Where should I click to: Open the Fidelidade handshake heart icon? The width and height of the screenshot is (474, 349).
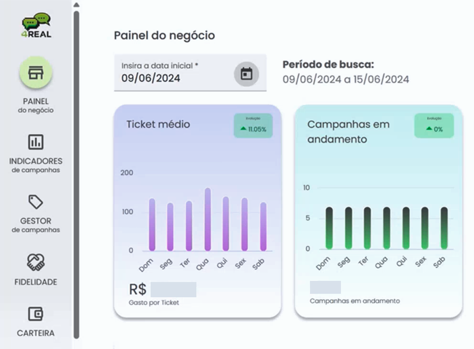click(36, 262)
